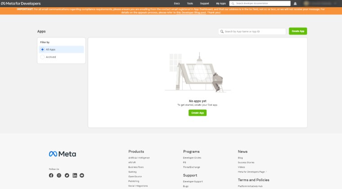Open the notifications bell

coord(295,4)
